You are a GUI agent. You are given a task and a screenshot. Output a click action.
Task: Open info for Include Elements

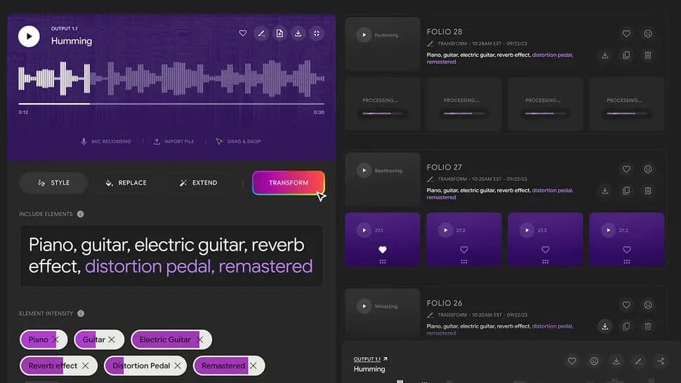80,214
